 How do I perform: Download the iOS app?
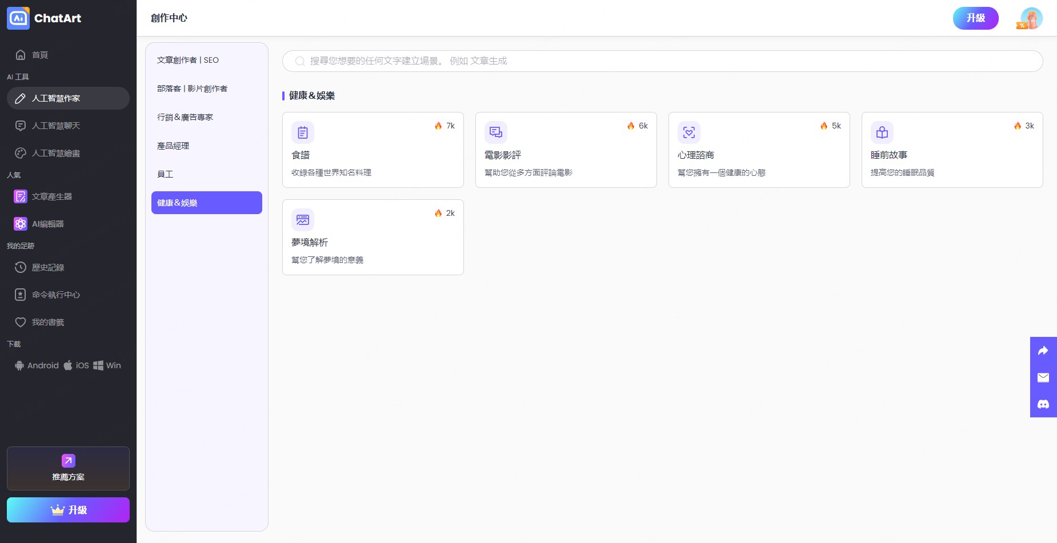[x=76, y=365]
